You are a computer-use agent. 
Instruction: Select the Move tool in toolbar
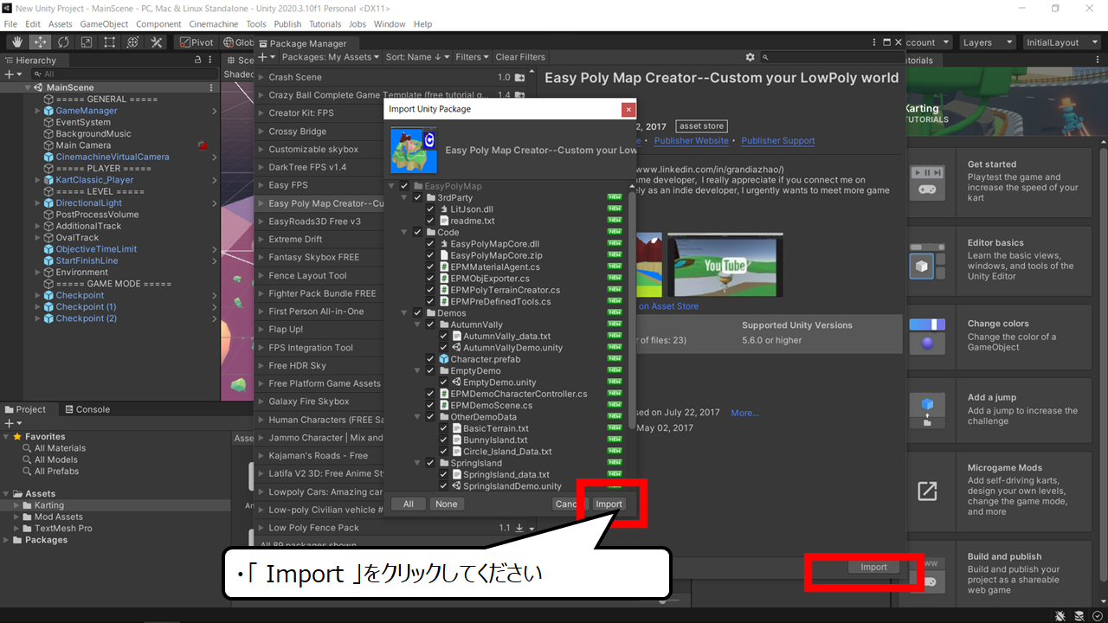(40, 42)
